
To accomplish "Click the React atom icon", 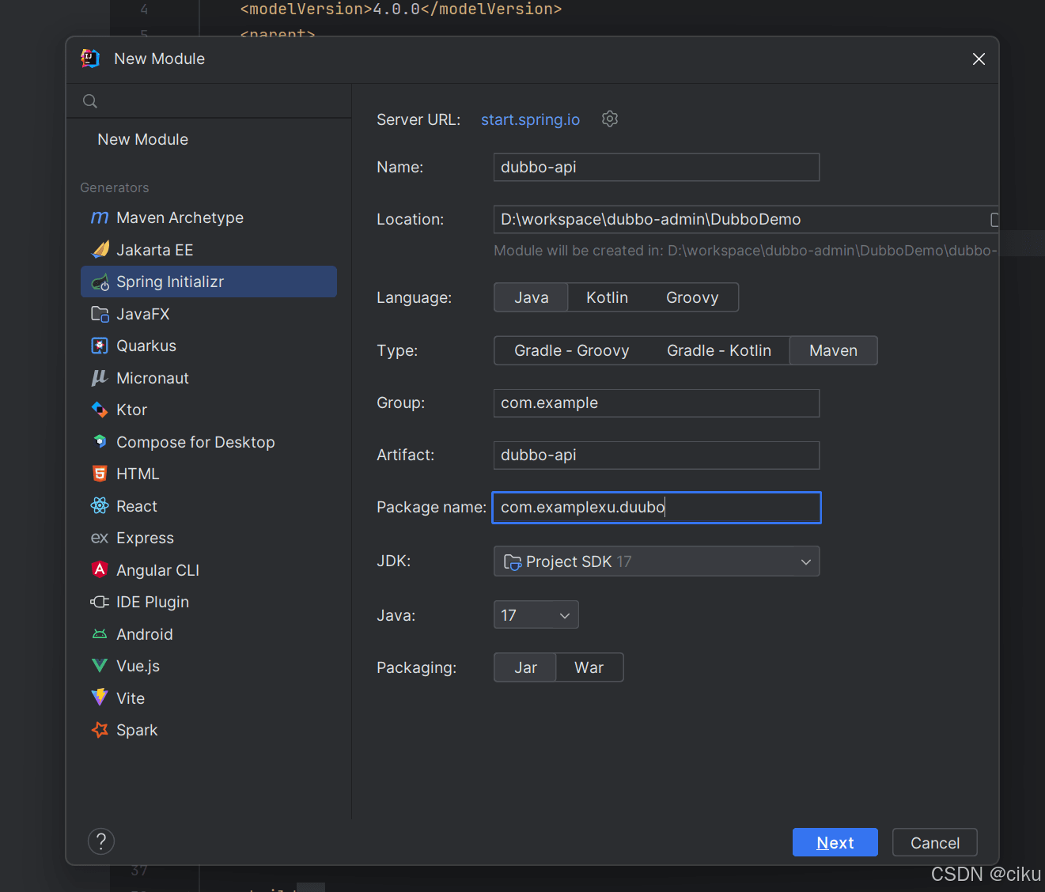I will [100, 506].
